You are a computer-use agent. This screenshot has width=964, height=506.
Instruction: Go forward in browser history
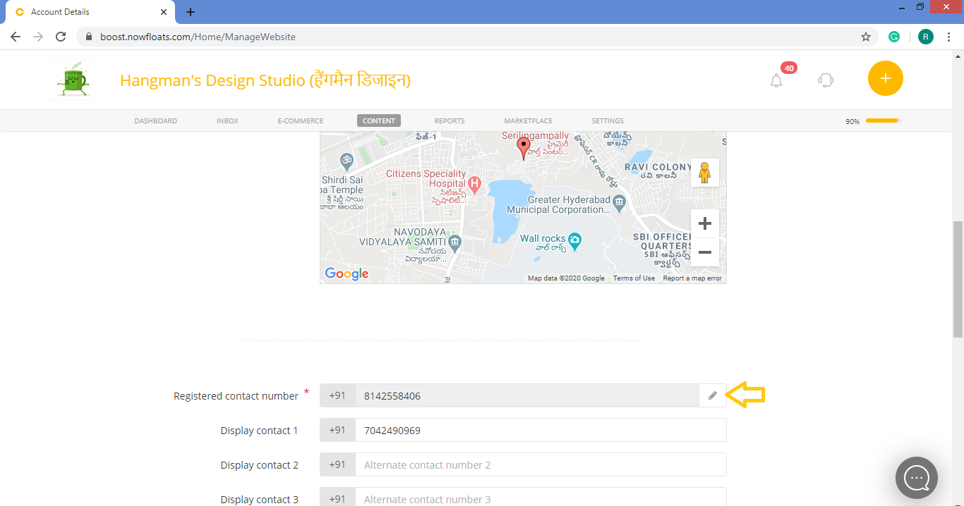(38, 37)
